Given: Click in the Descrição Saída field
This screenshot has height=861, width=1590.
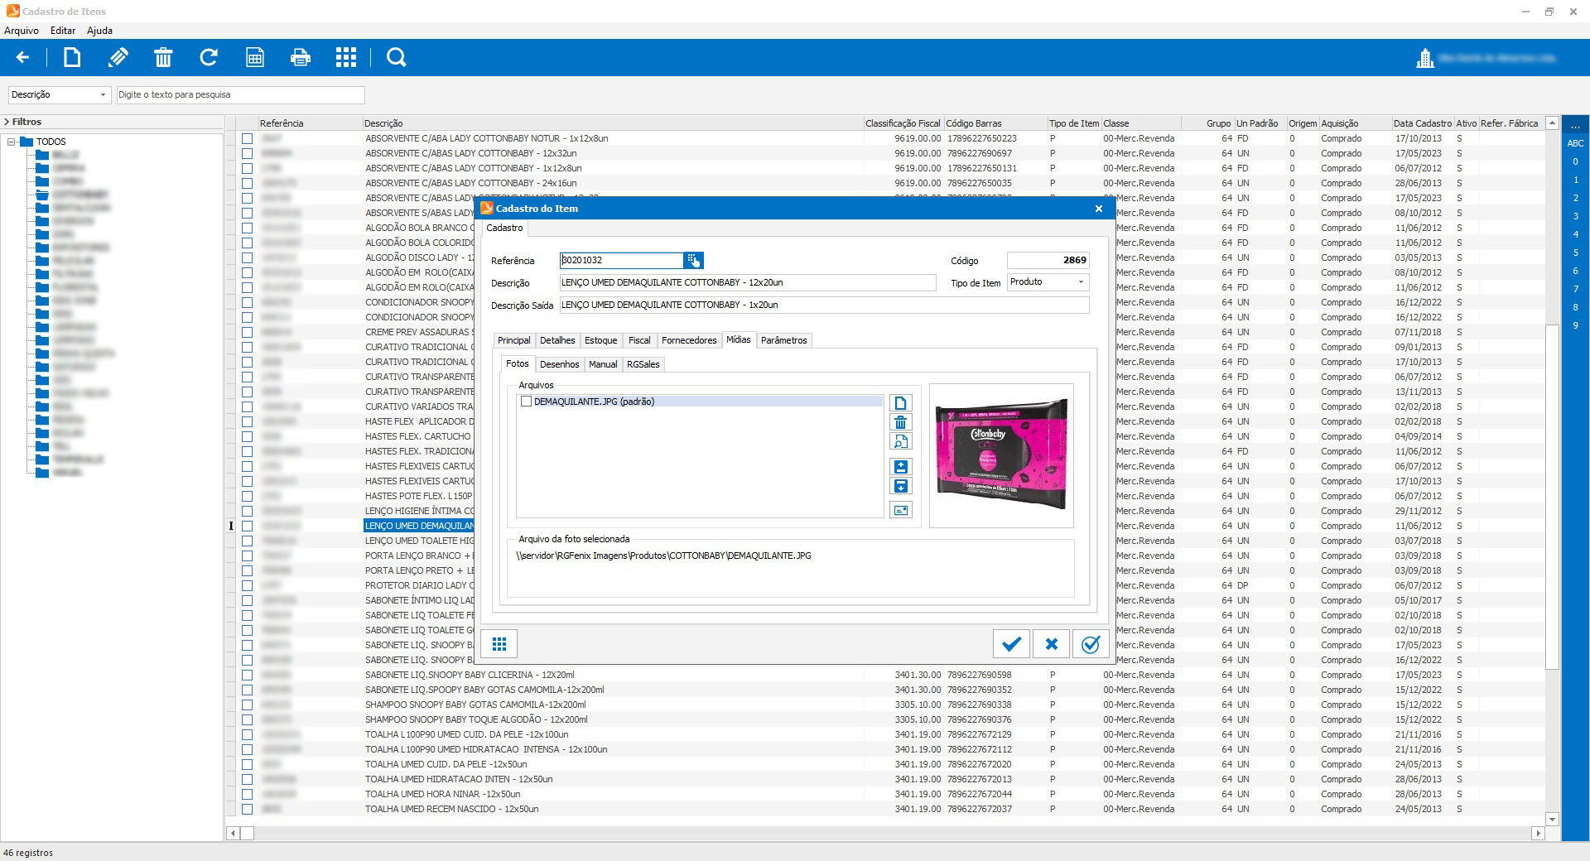Looking at the screenshot, I should 824,305.
